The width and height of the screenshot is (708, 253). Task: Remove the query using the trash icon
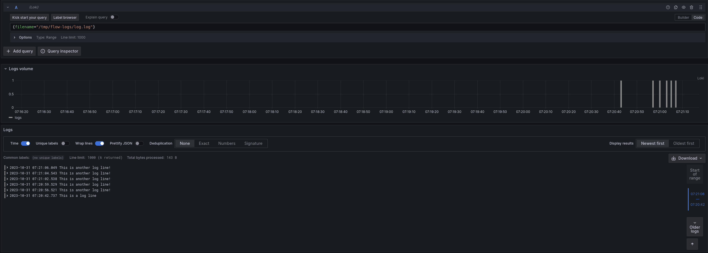click(x=691, y=7)
